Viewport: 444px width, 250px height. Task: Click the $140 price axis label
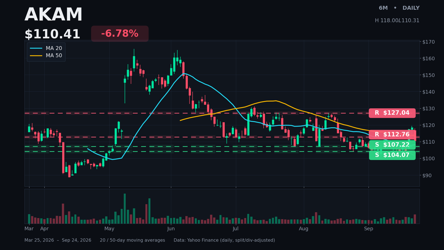[428, 92]
